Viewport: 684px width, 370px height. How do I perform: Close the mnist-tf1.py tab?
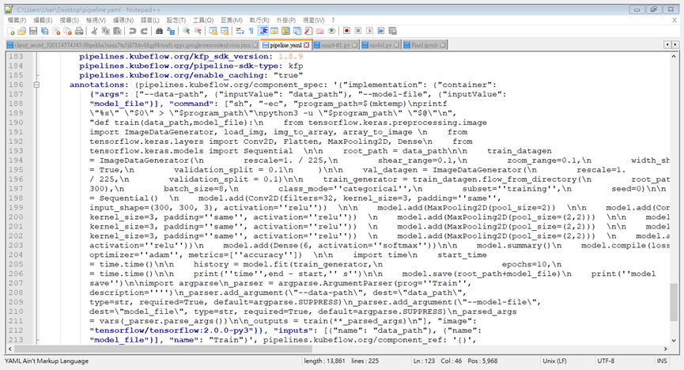pyautogui.click(x=354, y=45)
